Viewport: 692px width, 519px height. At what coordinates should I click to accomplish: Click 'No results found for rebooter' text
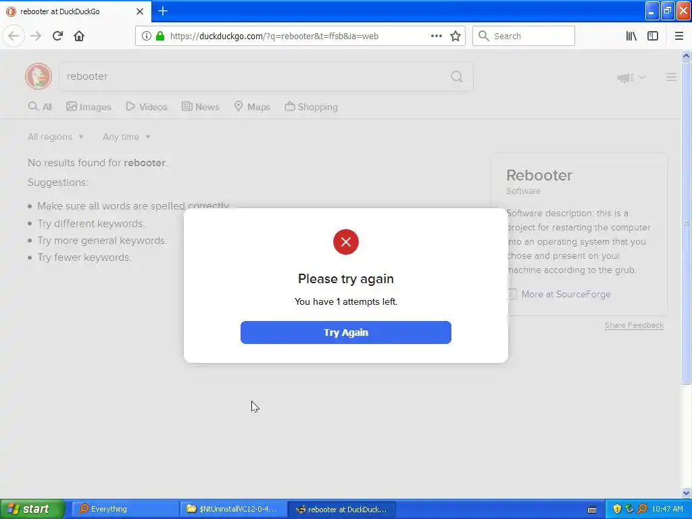[97, 162]
